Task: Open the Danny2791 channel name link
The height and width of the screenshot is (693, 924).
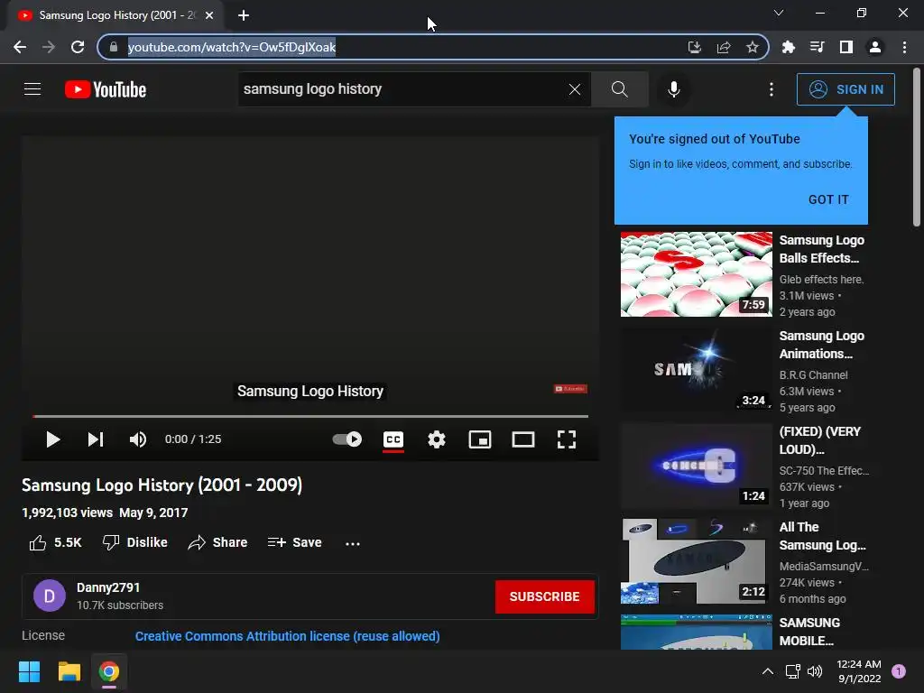Action: tap(108, 587)
